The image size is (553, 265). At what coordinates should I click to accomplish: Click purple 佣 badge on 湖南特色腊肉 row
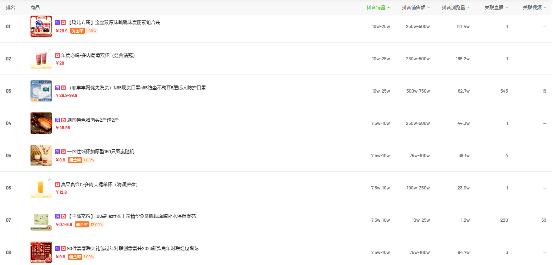point(57,120)
